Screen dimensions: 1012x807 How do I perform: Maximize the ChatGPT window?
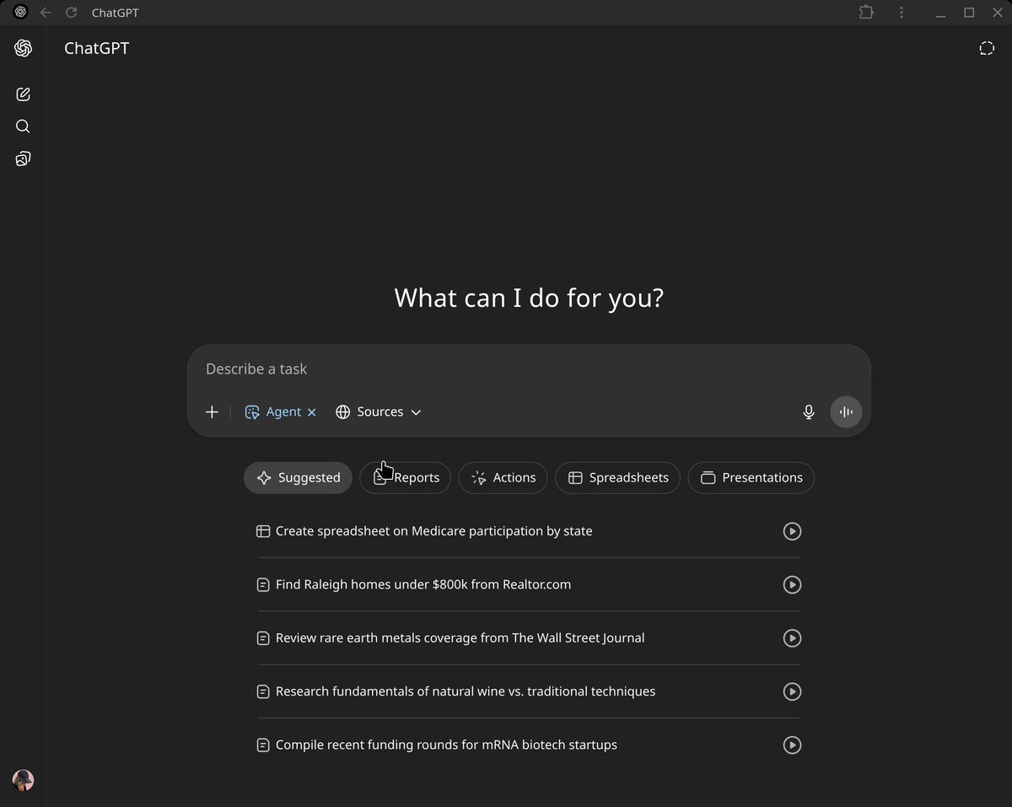(x=969, y=13)
